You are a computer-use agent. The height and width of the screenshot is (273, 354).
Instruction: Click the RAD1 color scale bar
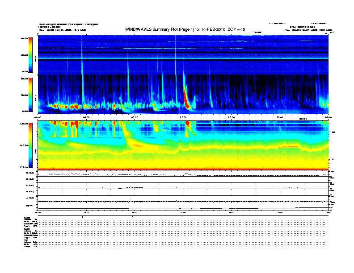pos(29,95)
